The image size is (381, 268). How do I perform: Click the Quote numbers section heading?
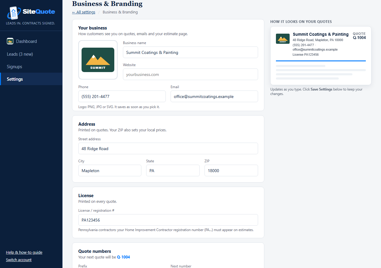tap(95, 251)
